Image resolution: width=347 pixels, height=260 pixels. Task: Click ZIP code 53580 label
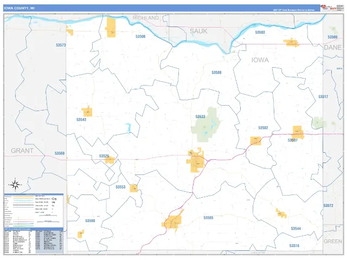tap(90, 220)
